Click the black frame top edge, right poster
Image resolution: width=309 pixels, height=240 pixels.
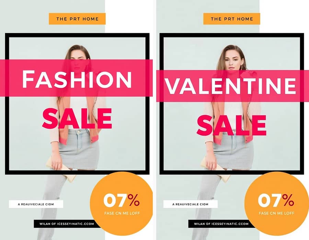point(232,35)
